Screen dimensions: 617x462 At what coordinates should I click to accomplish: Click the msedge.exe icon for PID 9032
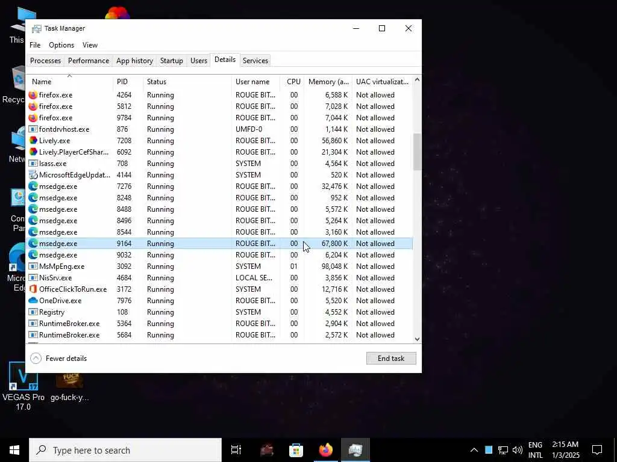click(x=33, y=255)
